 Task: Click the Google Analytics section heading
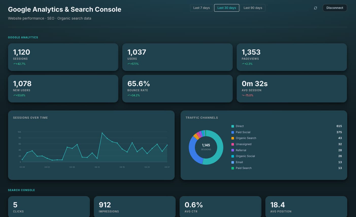(x=23, y=38)
